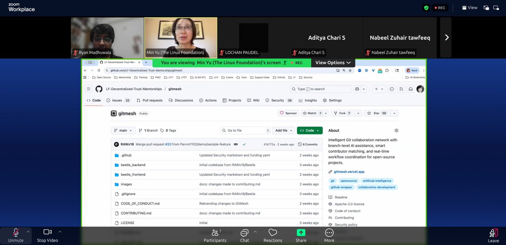Open the main branch selector dropdown
Image resolution: width=506 pixels, height=245 pixels.
click(124, 130)
